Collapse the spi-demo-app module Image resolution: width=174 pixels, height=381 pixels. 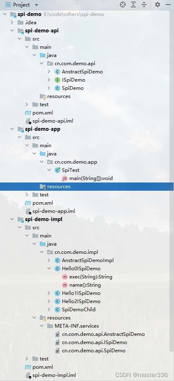coord(12,129)
